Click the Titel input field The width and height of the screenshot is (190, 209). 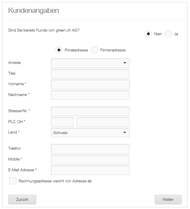click(x=90, y=74)
